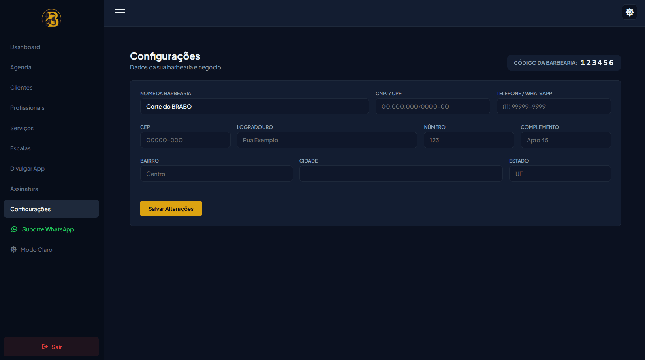Open the Clientes section

[51, 88]
